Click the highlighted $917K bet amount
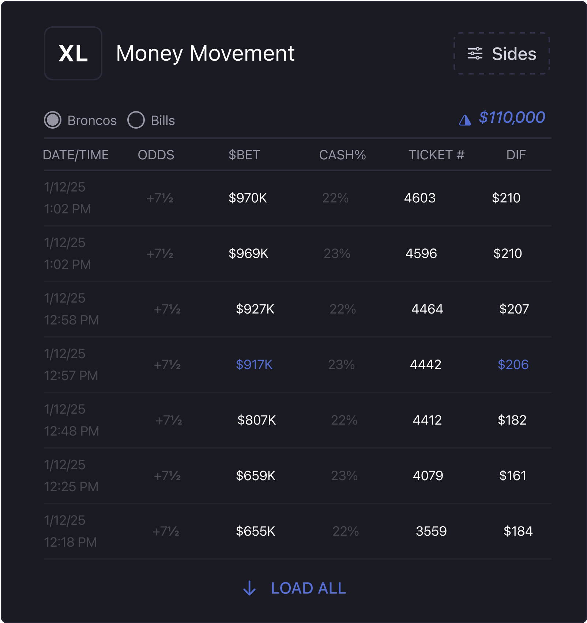The height and width of the screenshot is (623, 587). coord(254,364)
